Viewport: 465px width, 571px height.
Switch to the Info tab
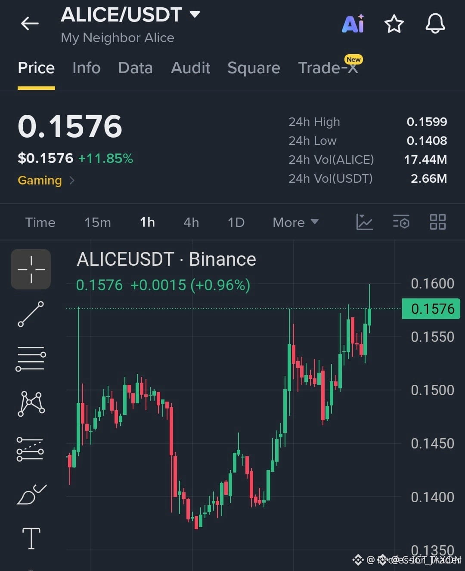(86, 68)
